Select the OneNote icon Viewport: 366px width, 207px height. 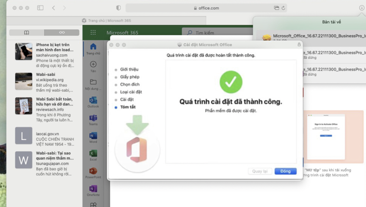click(93, 189)
